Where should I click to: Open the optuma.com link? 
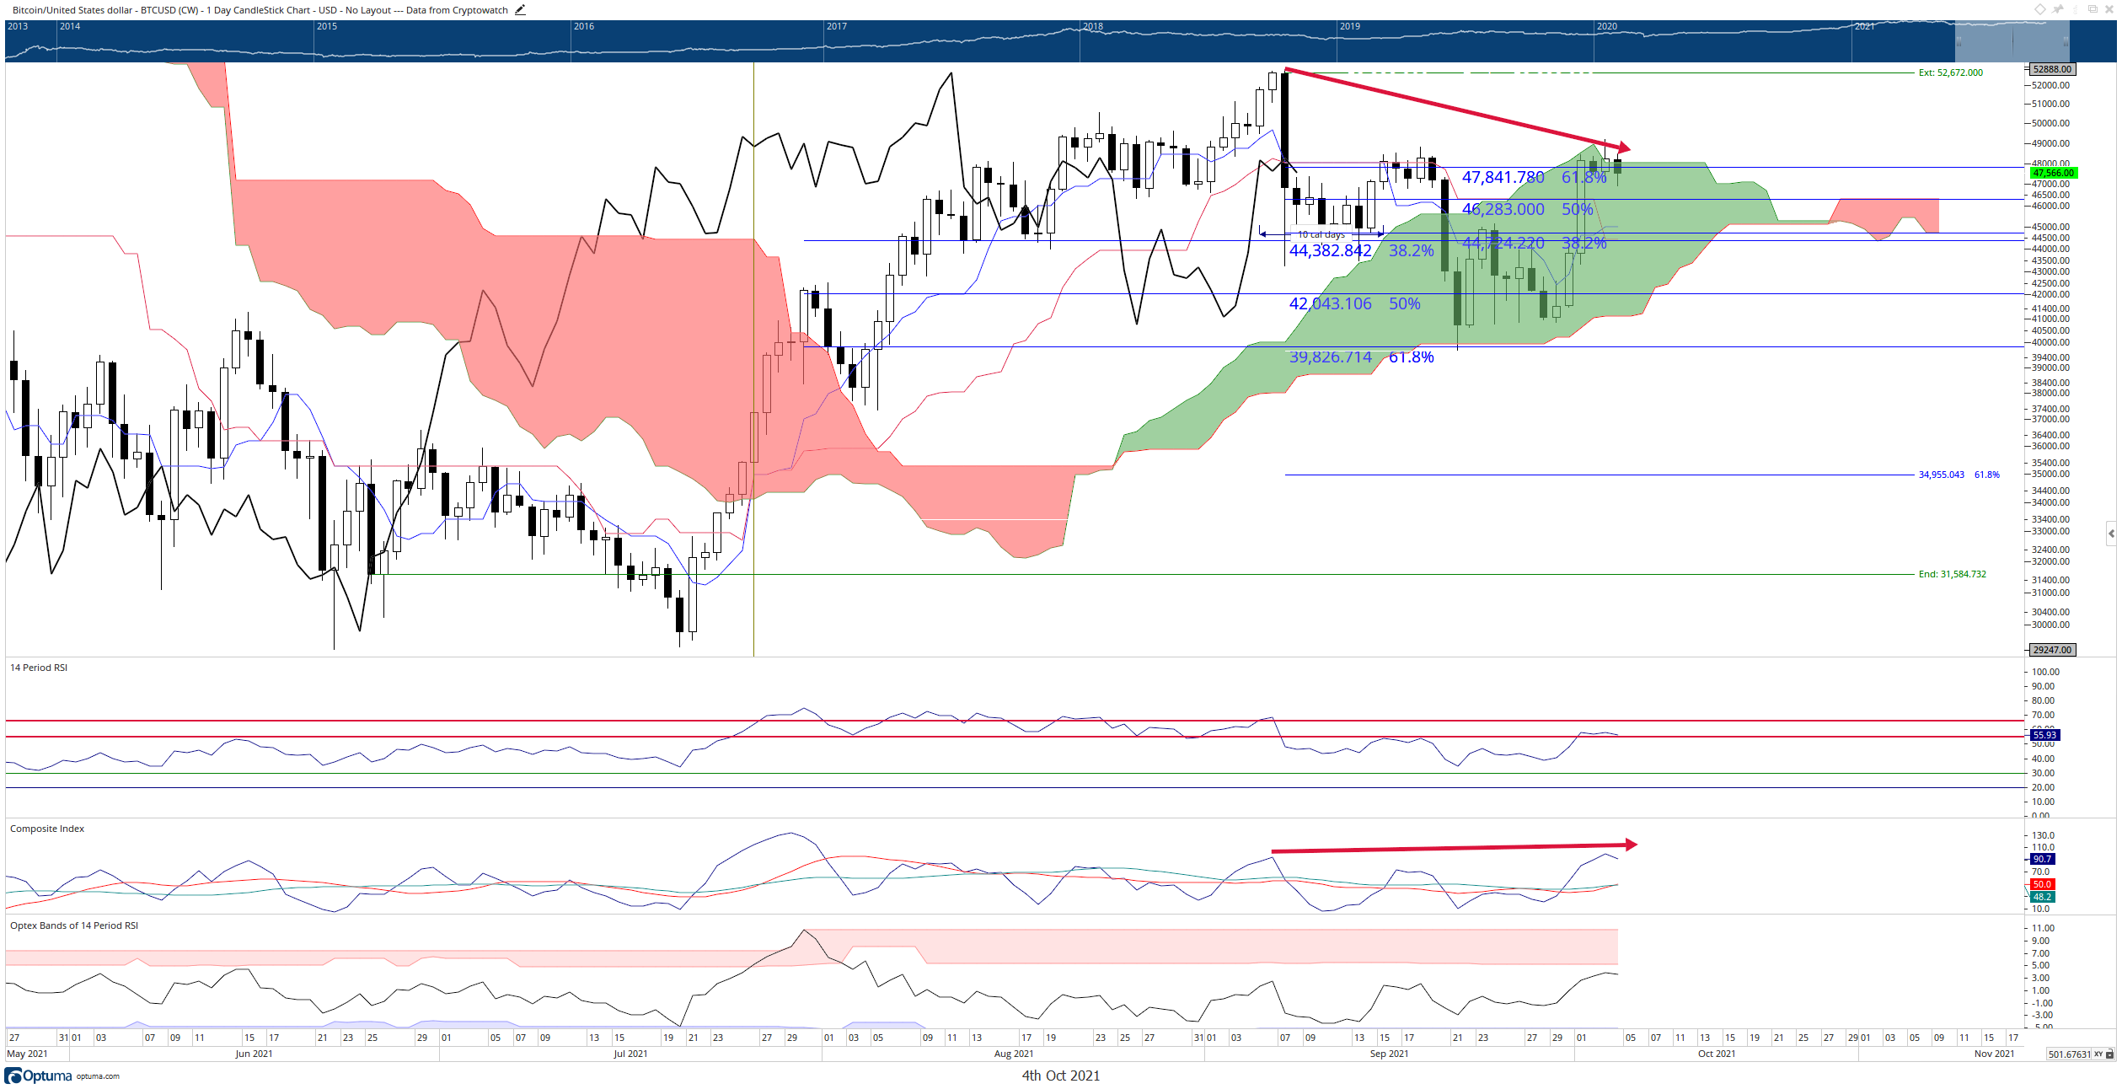98,1076
